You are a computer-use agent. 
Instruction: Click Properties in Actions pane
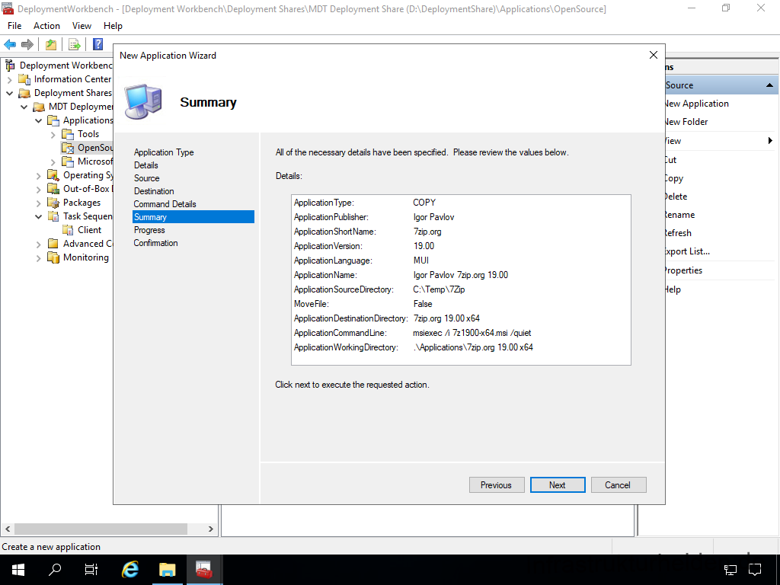[684, 270]
